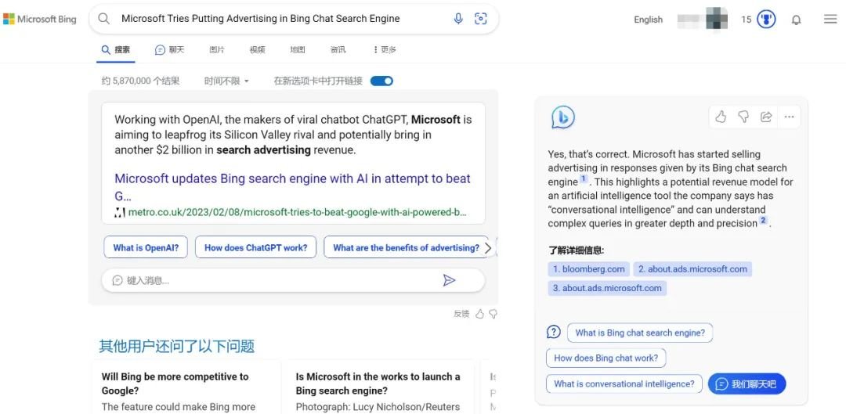Start voice search with the microphone icon
Image resolution: width=846 pixels, height=414 pixels.
tap(458, 19)
